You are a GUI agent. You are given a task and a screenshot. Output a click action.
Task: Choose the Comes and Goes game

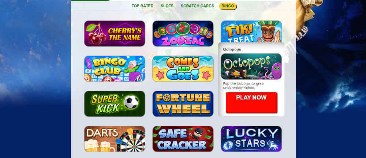pos(183,69)
